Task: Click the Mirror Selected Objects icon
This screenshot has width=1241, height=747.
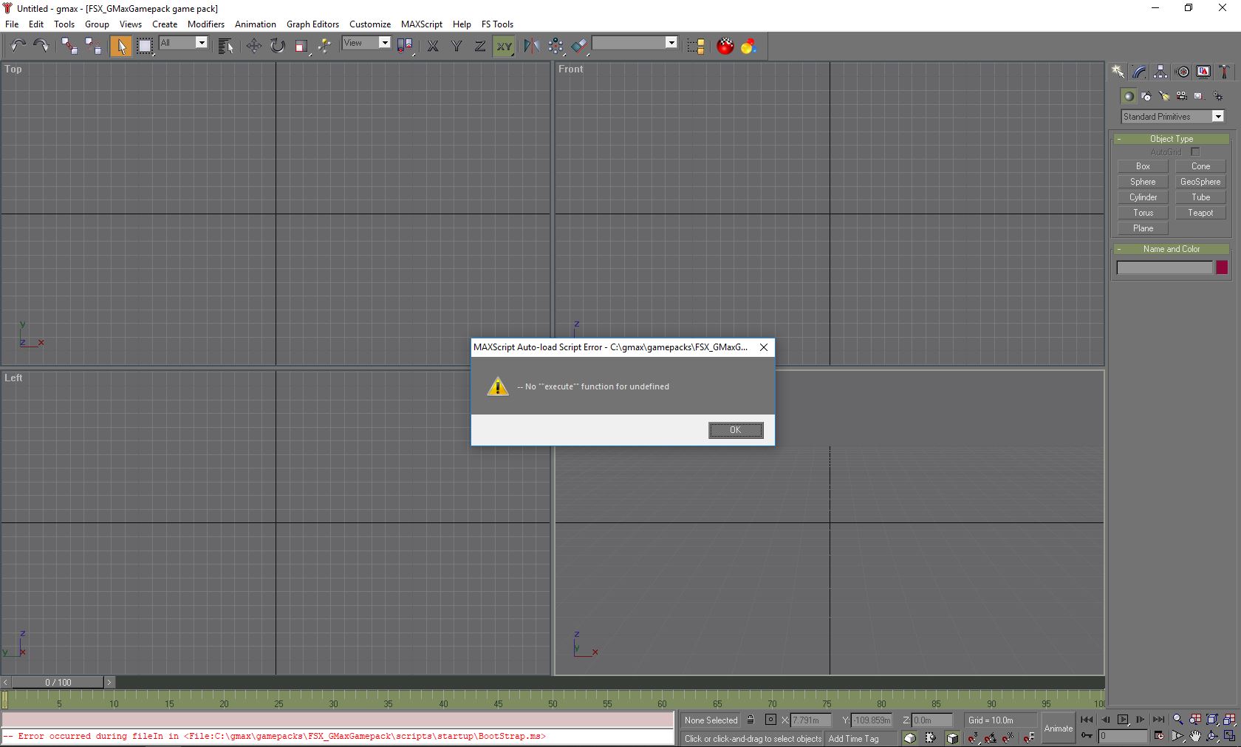Action: click(x=532, y=47)
